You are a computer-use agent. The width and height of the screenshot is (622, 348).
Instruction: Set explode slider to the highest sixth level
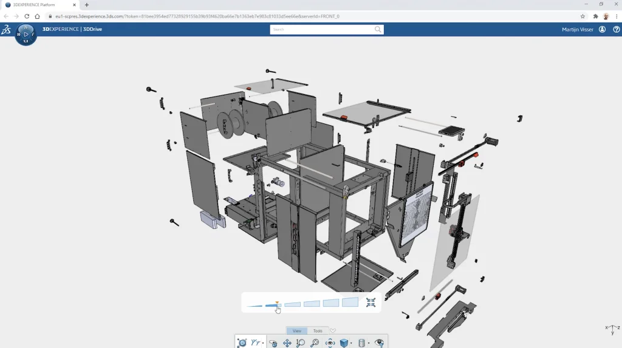pyautogui.click(x=350, y=302)
